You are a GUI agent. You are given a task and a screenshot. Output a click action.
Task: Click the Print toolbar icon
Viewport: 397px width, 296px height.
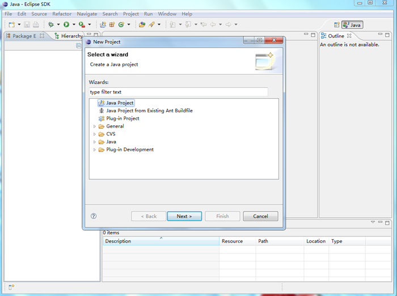(x=36, y=24)
